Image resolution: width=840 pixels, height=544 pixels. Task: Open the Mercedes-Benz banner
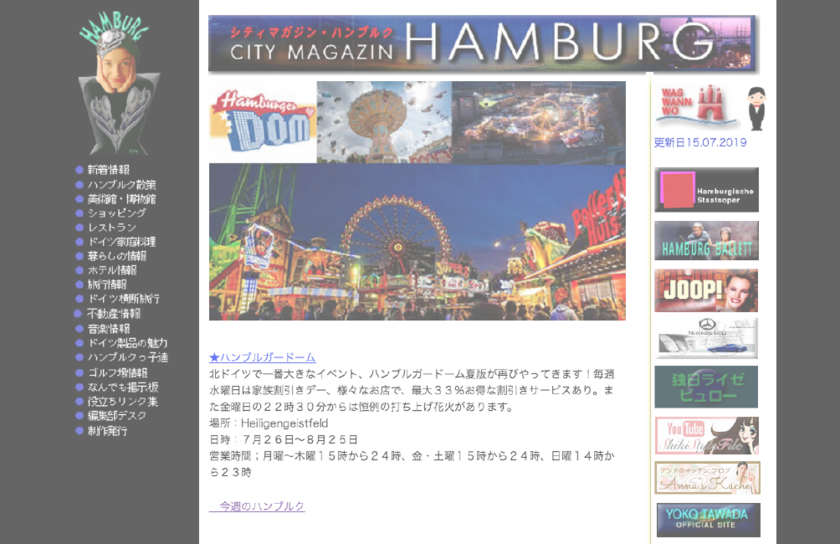706,338
